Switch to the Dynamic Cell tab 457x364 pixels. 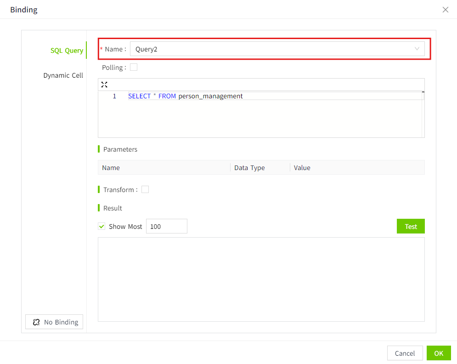63,75
